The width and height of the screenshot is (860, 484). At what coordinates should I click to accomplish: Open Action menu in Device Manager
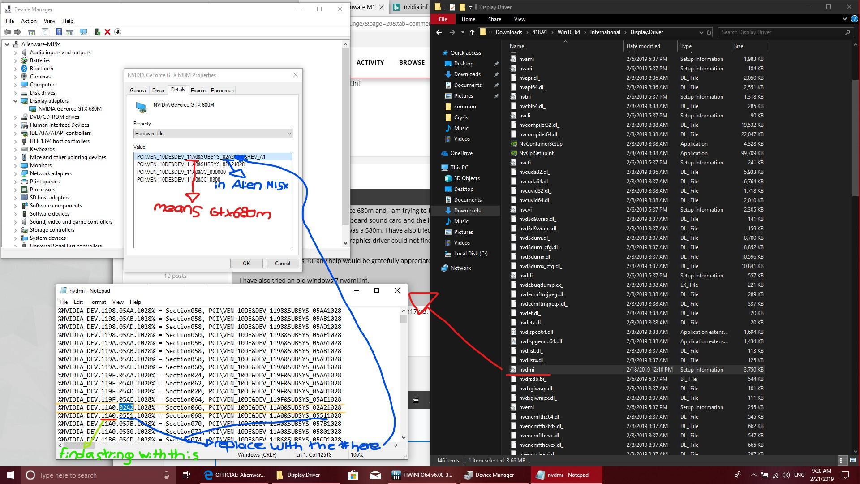29,21
